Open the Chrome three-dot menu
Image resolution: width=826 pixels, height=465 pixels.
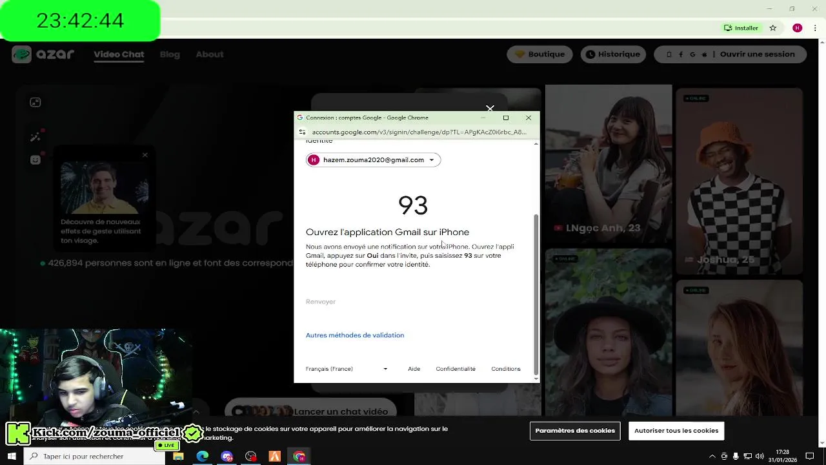tap(816, 28)
